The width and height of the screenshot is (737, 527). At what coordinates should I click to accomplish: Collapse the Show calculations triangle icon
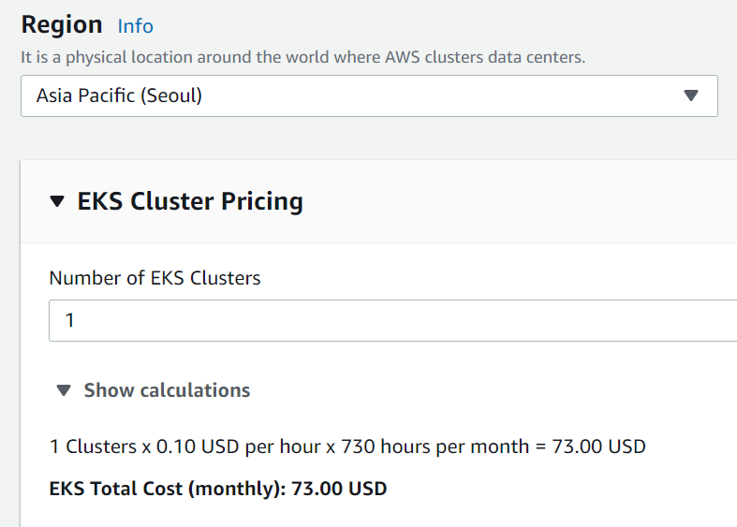coord(63,390)
